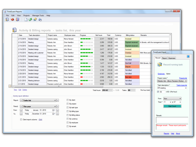Image resolution: width=196 pixels, height=147 pixels.
Task: Enable the By currency checkbox
Action: (x=67, y=119)
